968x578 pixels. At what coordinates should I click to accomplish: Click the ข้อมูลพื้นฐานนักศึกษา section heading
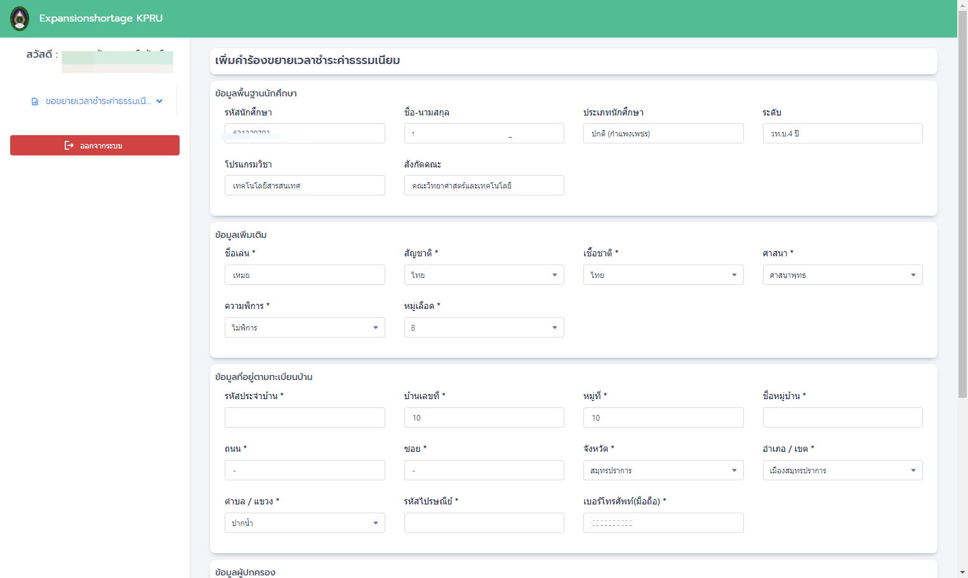pos(256,93)
